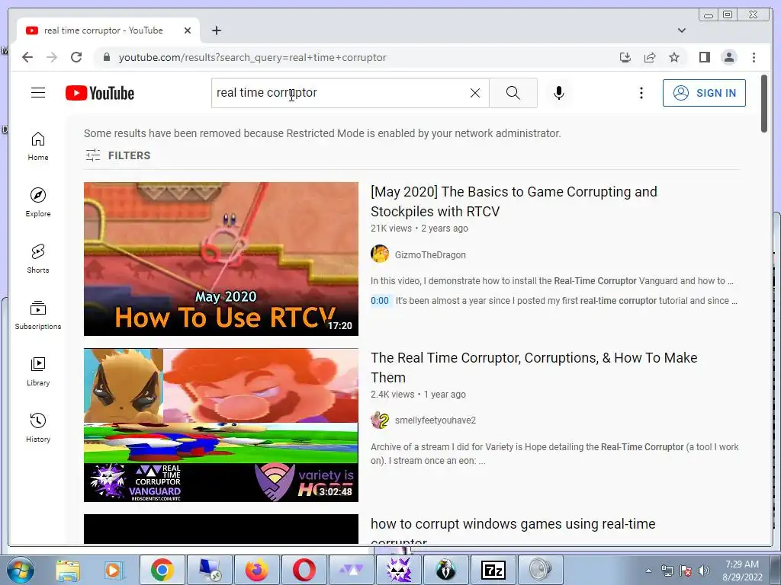Select the real time corruptor YouTube tab

pos(107,30)
